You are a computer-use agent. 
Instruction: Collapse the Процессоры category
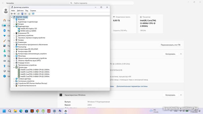(x=14, y=67)
